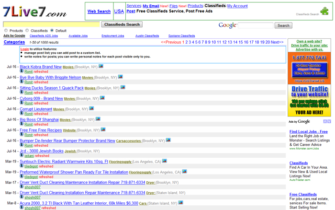The width and height of the screenshot is (335, 210).
Task: Select the Products radio button
Action: point(6,30)
